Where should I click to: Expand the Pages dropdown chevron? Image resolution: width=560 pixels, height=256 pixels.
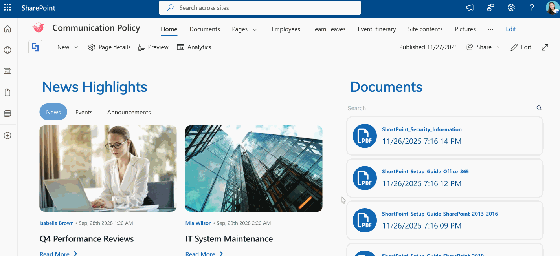coord(255,29)
